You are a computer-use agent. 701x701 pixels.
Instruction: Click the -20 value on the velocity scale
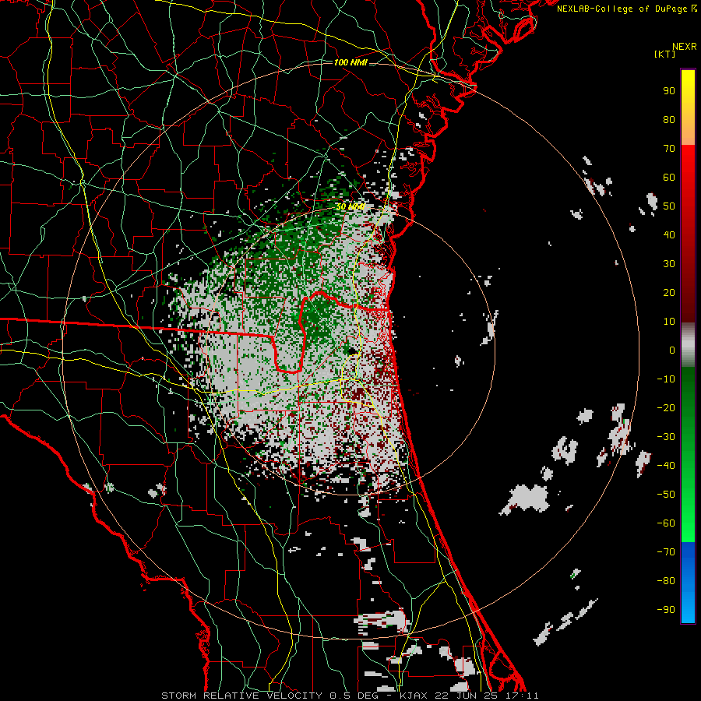666,408
